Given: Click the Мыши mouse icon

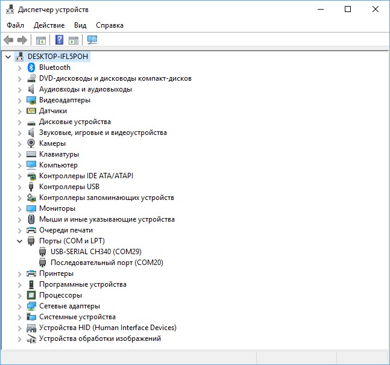Looking at the screenshot, I should coord(31,219).
